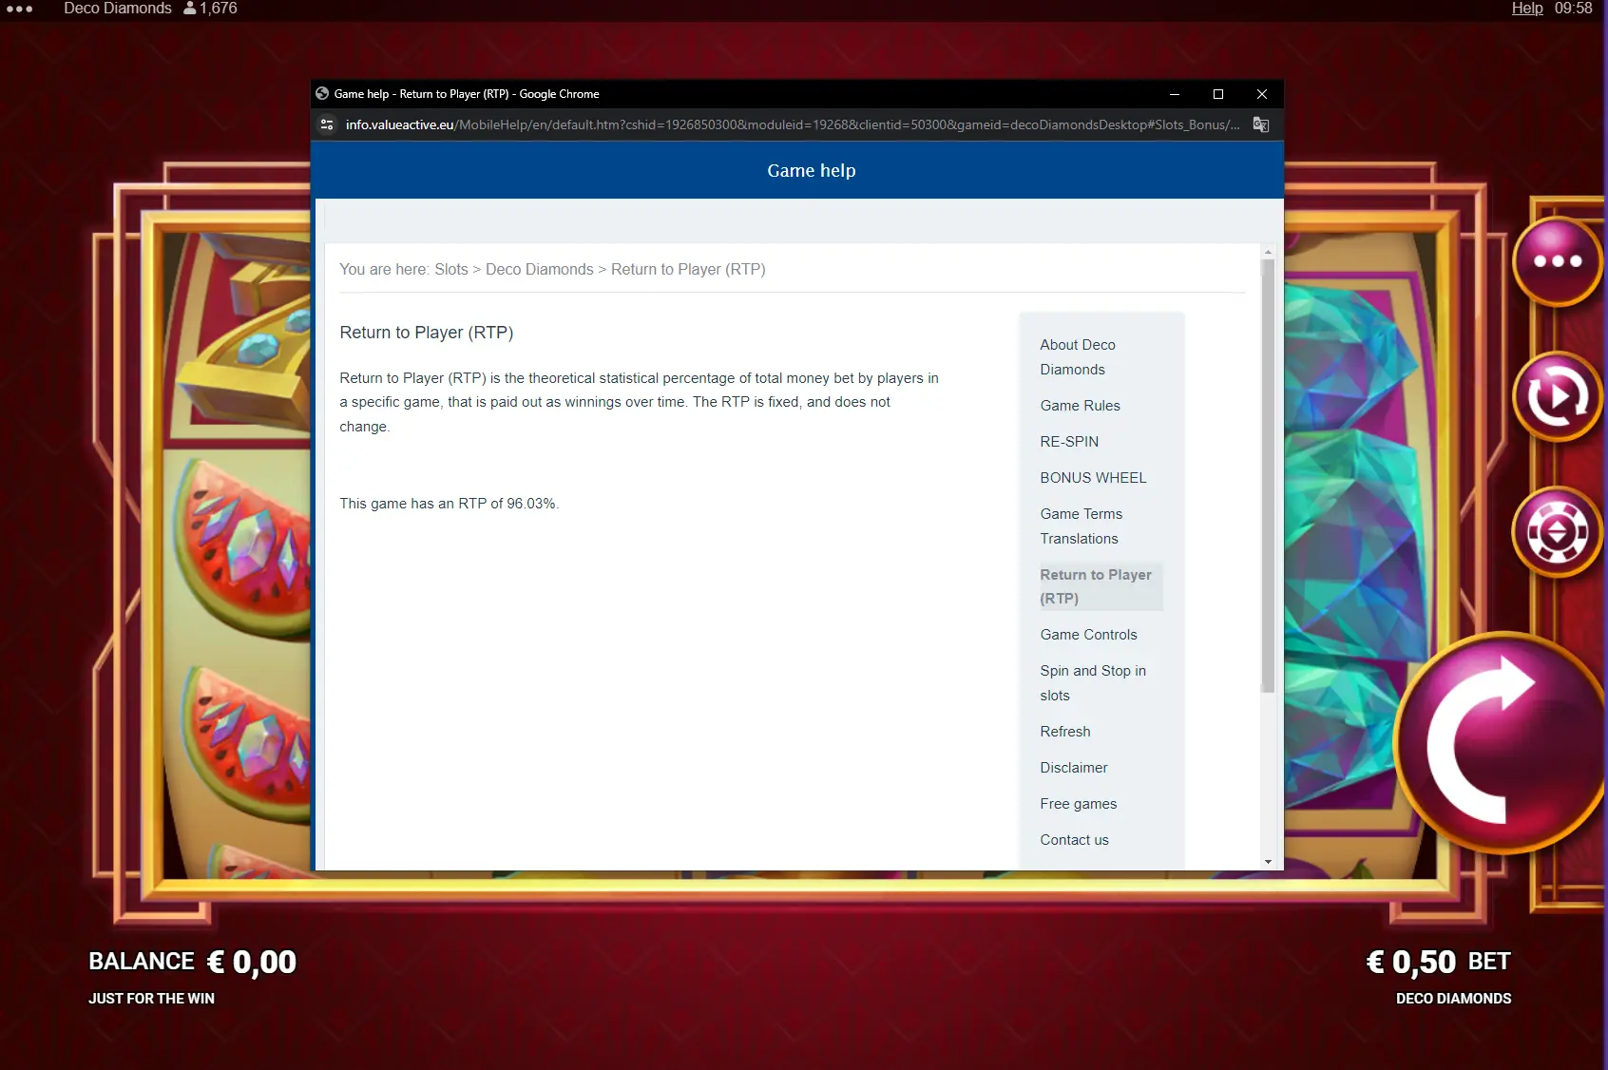Hit the large spin arrow button
This screenshot has width=1608, height=1070.
[x=1502, y=743]
